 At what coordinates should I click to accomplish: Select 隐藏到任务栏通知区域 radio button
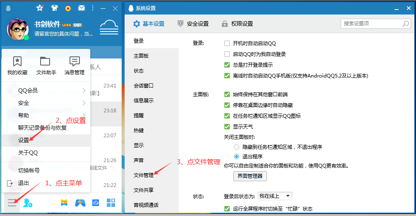click(x=236, y=147)
